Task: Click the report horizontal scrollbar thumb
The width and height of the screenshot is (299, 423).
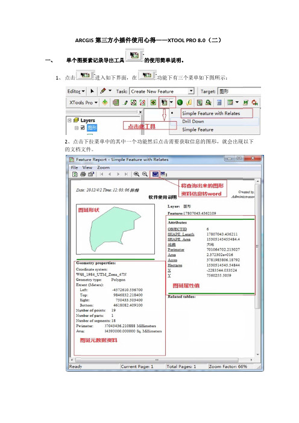Action: [x=157, y=360]
